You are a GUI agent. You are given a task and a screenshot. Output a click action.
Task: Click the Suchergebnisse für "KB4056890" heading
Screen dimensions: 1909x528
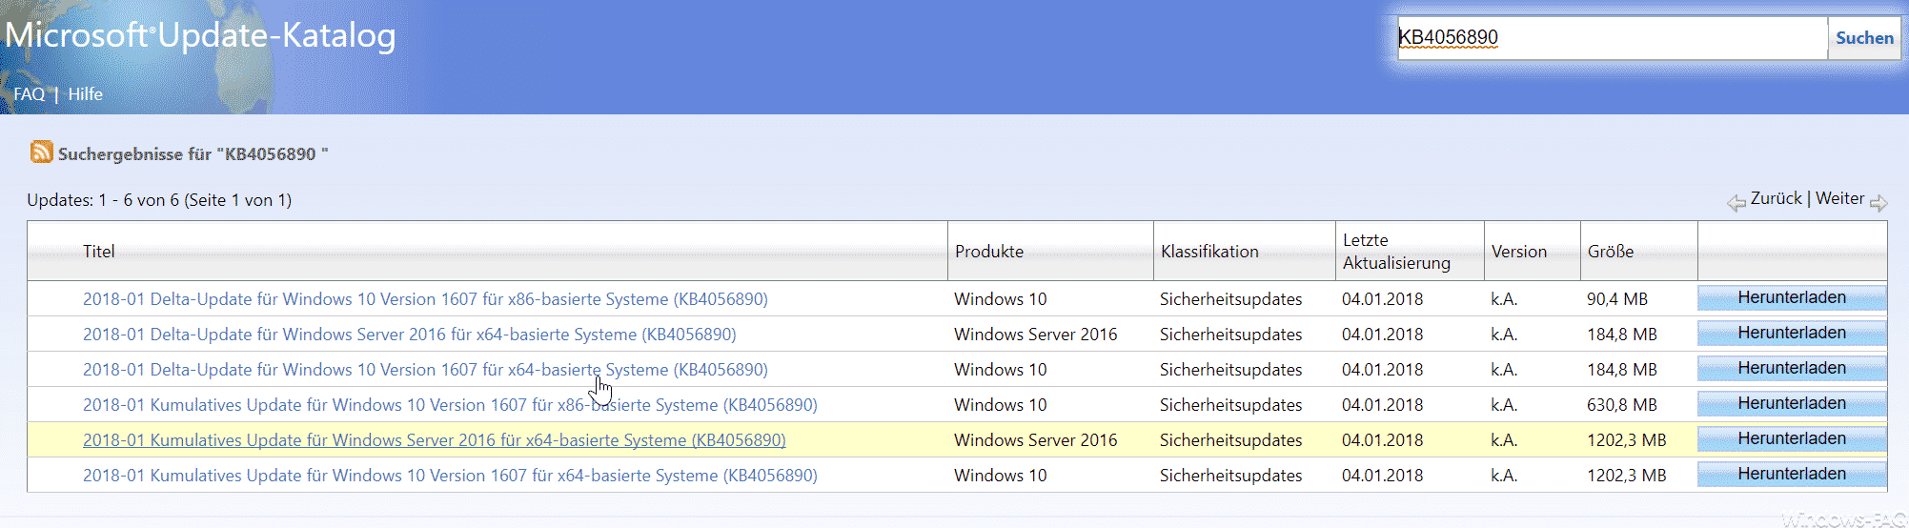[x=193, y=154]
